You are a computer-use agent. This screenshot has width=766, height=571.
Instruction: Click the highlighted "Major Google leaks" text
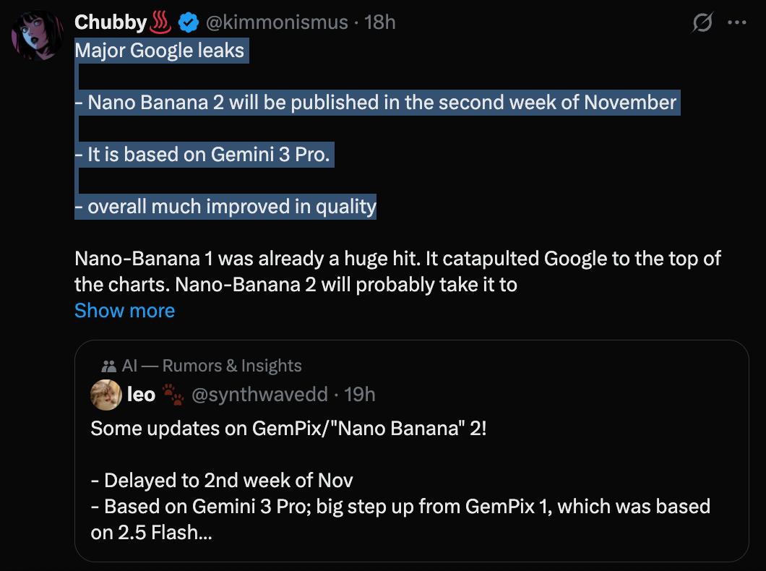[160, 51]
